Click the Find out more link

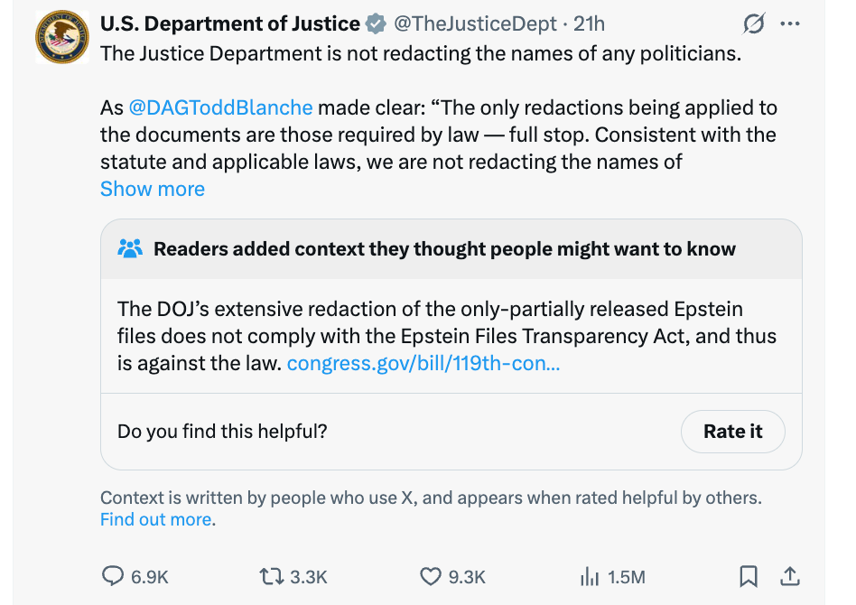[156, 519]
